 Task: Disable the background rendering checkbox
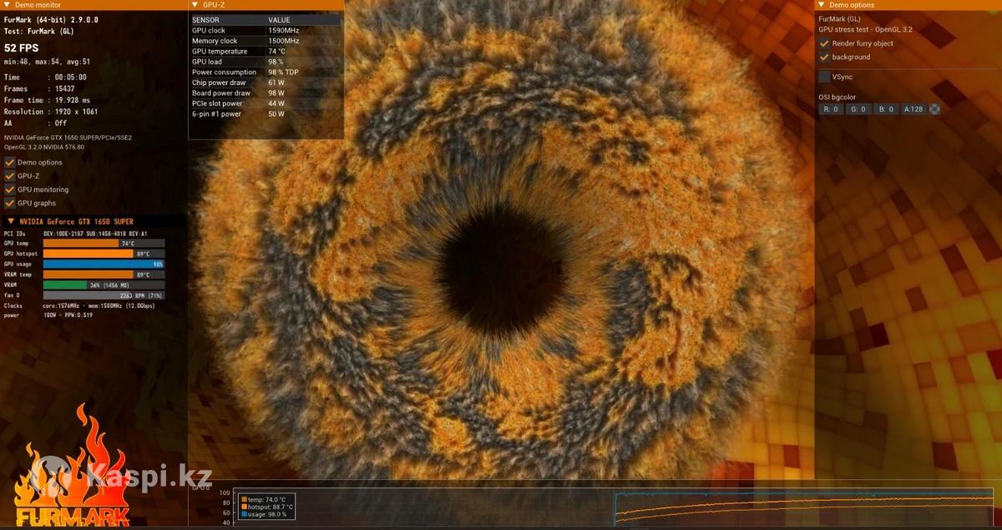[x=824, y=57]
